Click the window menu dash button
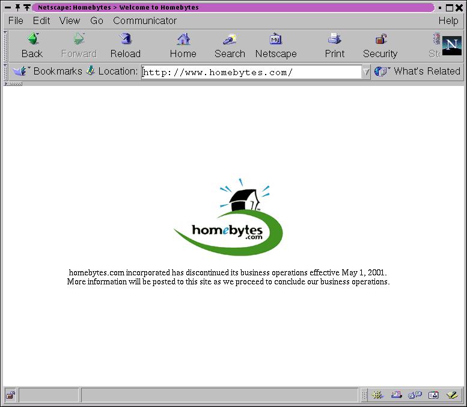The width and height of the screenshot is (467, 407). click(8, 7)
